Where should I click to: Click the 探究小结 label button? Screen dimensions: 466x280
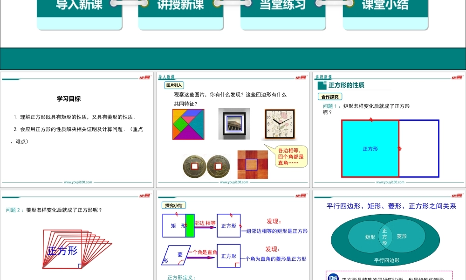tap(174, 205)
